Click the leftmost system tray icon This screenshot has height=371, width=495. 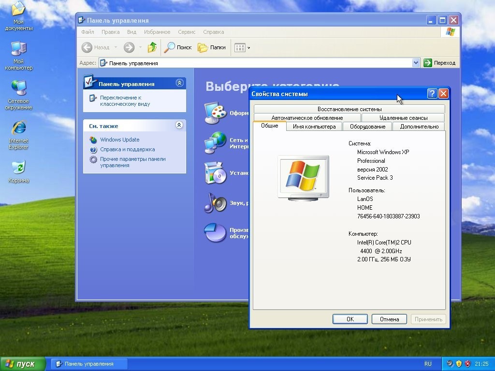click(450, 364)
